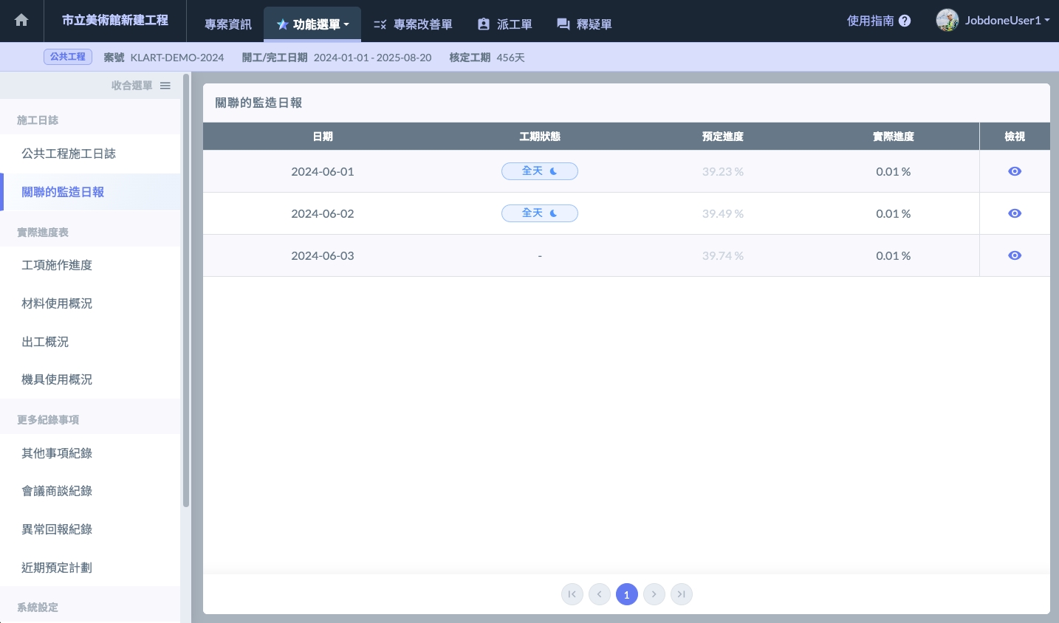View the 2024-06-02 report eye icon
This screenshot has width=1059, height=623.
[x=1015, y=213]
